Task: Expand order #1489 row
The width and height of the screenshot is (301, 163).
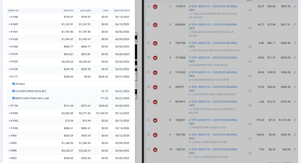Action: pyautogui.click(x=9, y=24)
